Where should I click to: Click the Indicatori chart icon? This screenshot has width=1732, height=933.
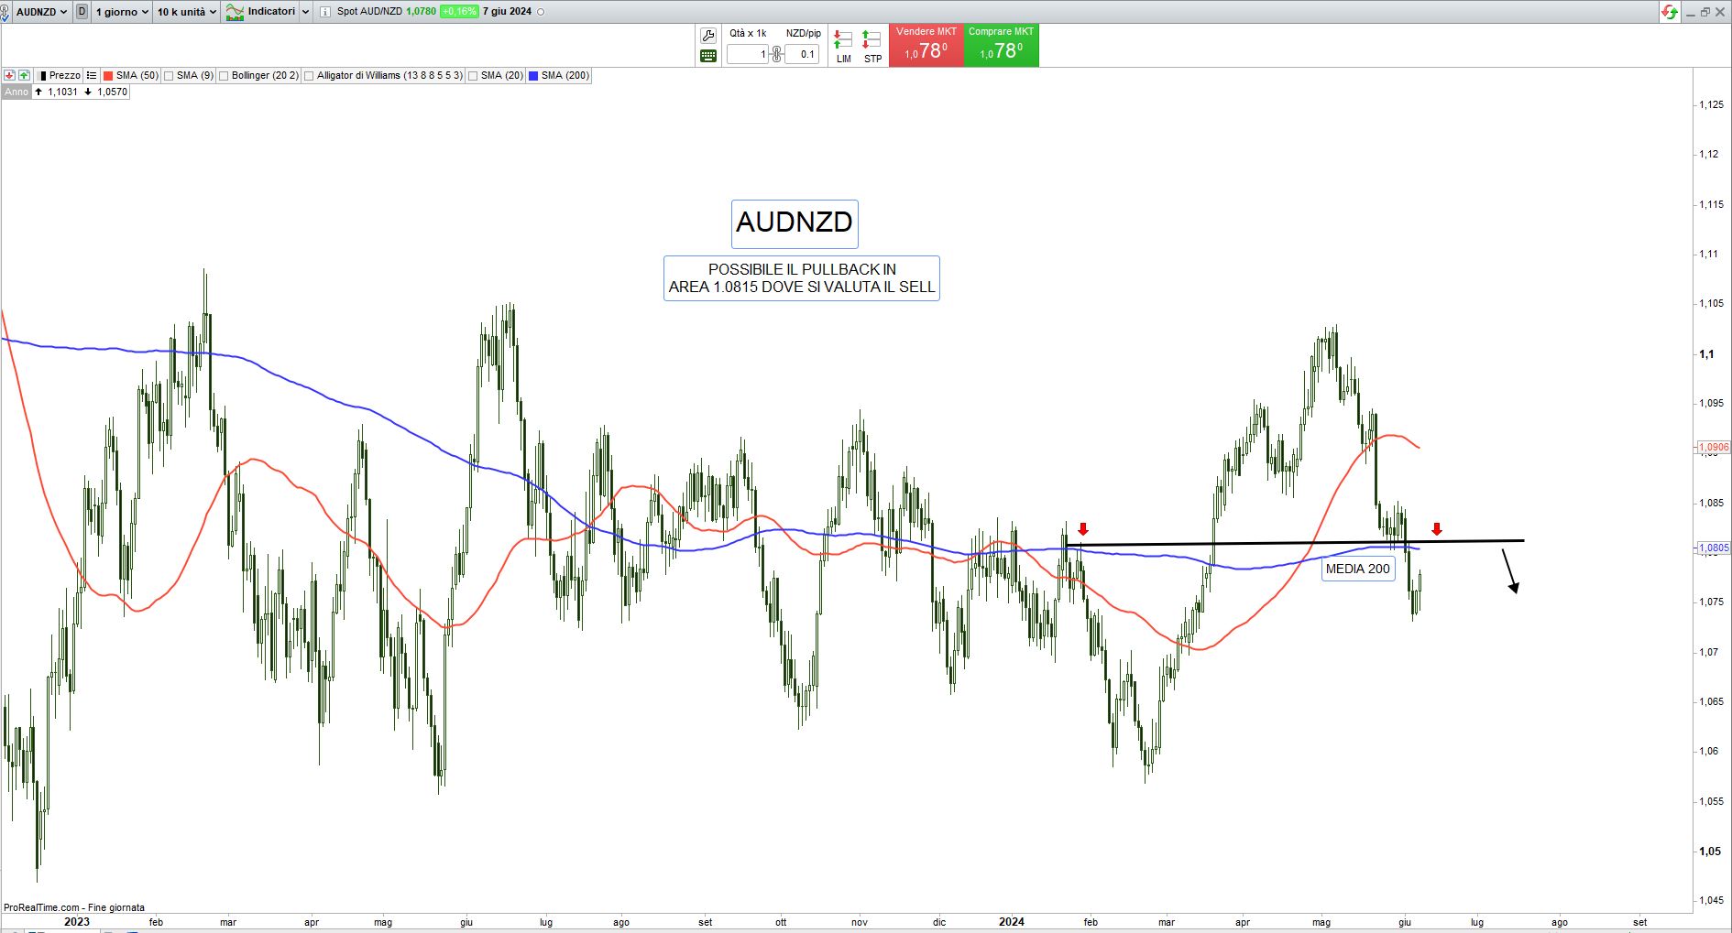coord(236,12)
